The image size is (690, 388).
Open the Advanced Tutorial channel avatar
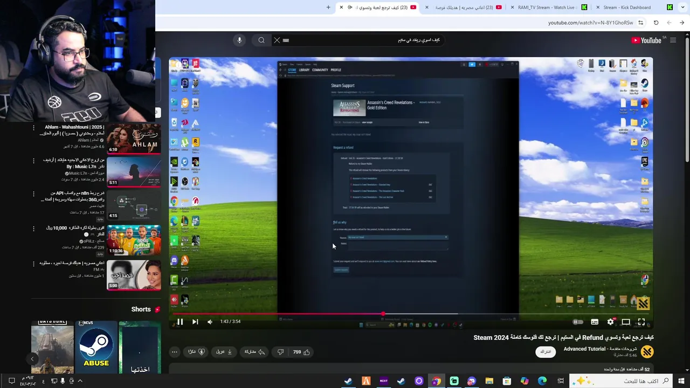pos(647,352)
